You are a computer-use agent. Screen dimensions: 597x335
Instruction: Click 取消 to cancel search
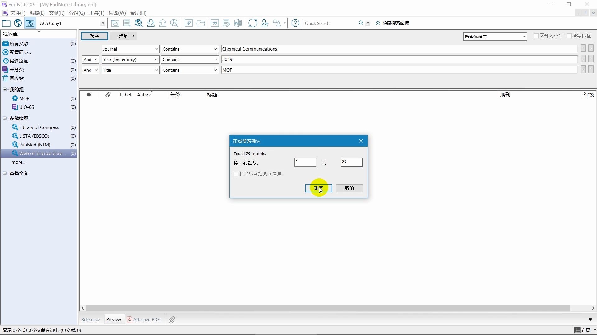[349, 188]
